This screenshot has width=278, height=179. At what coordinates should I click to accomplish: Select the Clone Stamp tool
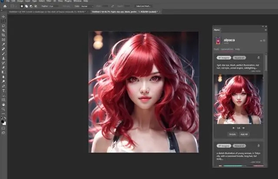click(3, 58)
